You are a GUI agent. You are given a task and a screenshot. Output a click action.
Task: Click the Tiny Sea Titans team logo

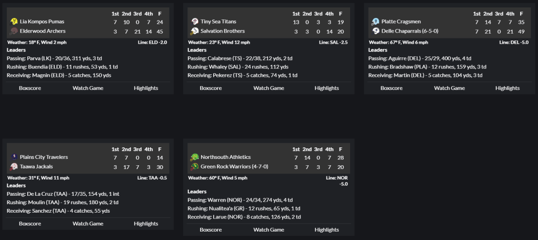[195, 22]
